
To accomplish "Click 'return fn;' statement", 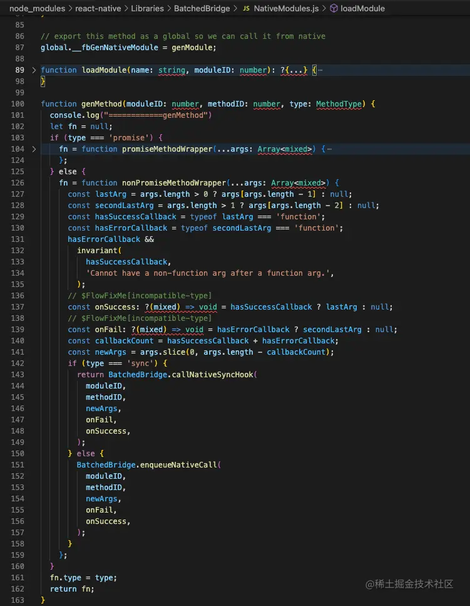I will click(x=72, y=588).
